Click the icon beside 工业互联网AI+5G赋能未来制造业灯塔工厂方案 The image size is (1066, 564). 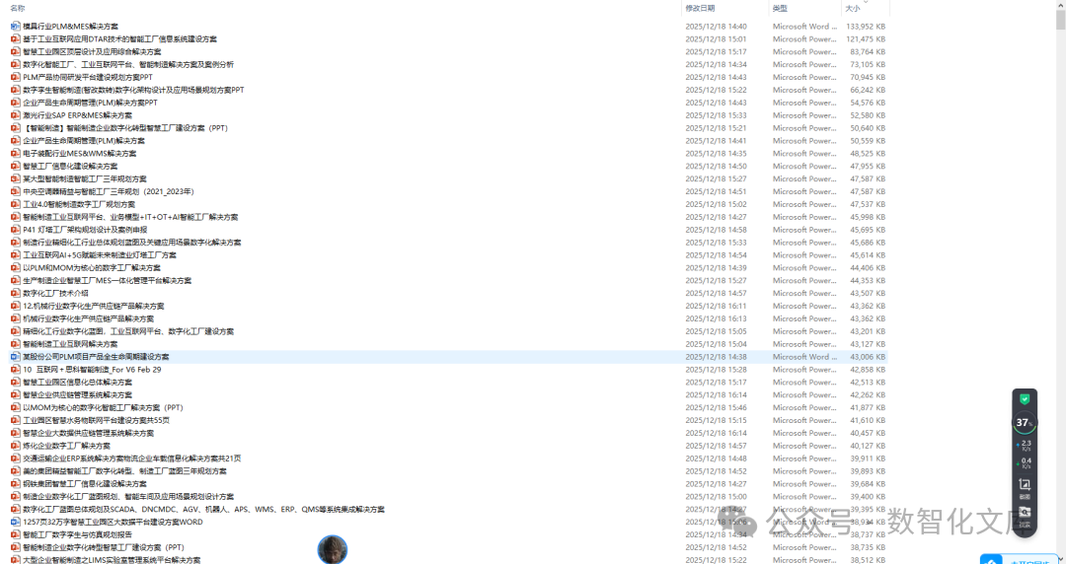point(16,255)
